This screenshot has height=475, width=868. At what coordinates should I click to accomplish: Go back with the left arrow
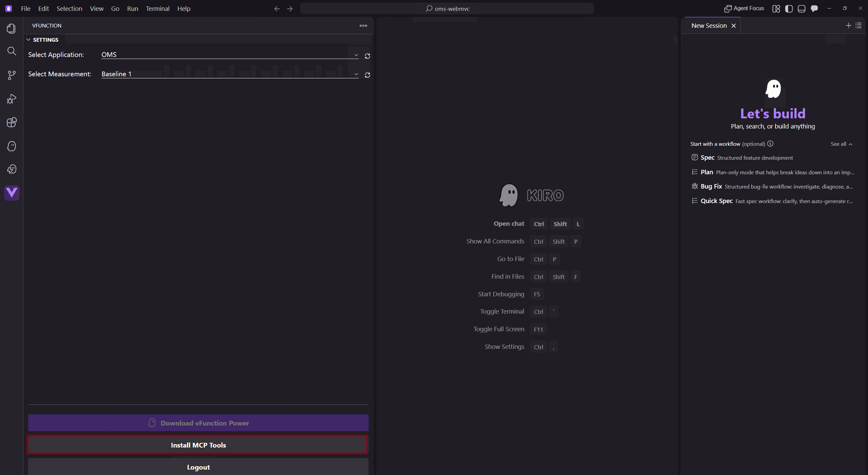[x=277, y=9]
